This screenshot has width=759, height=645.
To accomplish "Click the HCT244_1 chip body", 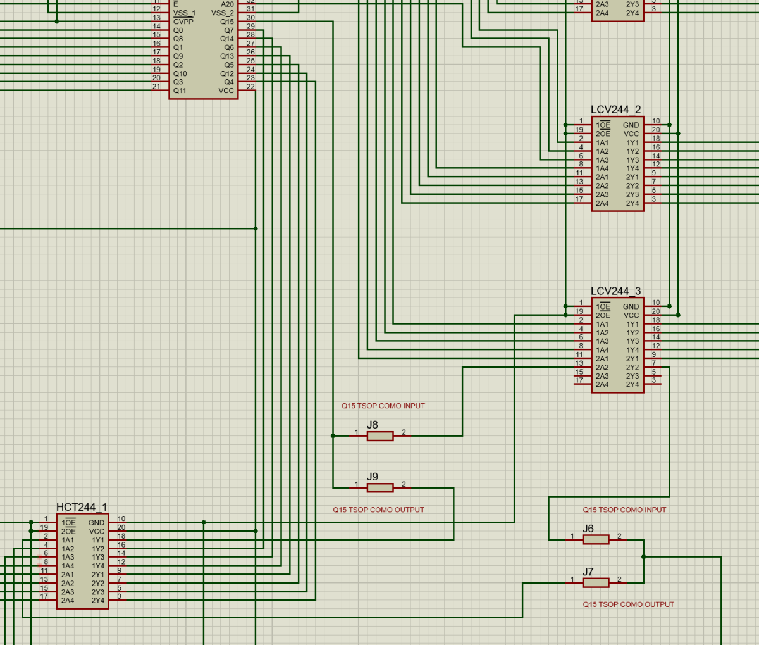I will 82,561.
